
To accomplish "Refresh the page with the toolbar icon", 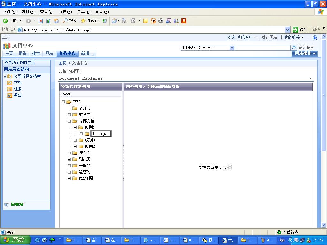I will 48,21.
